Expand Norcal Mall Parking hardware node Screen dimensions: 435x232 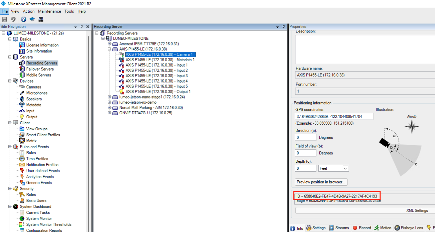point(109,107)
